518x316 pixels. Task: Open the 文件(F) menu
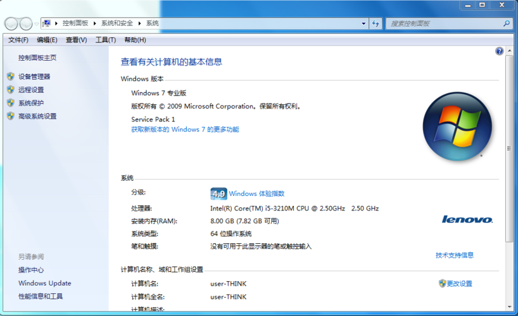pos(18,40)
